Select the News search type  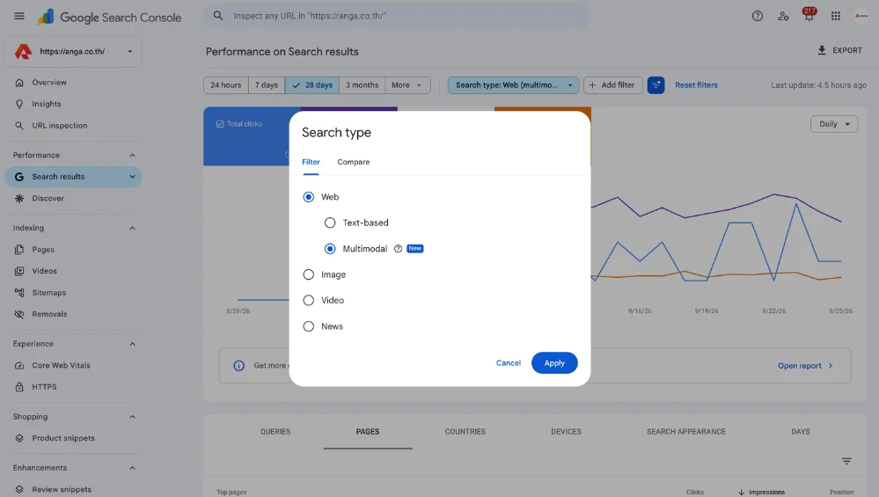308,326
